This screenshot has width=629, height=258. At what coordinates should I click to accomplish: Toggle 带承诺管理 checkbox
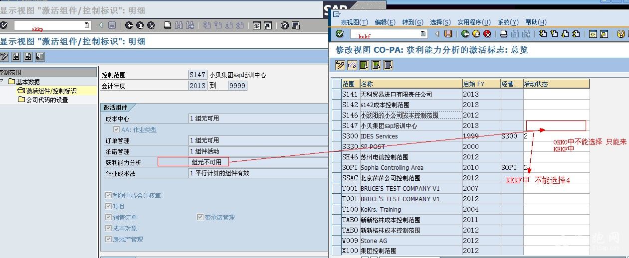(200, 217)
